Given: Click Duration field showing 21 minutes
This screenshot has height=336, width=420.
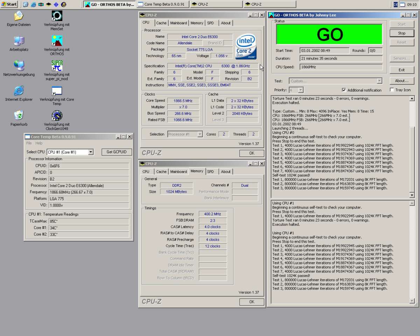Looking at the screenshot, I should (341, 58).
